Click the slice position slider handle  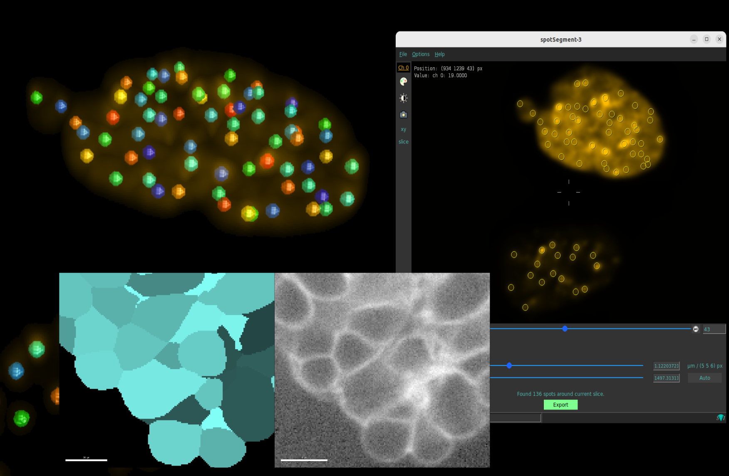565,328
